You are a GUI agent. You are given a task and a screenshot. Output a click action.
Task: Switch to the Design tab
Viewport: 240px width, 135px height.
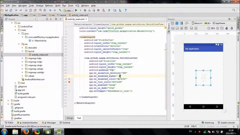click(70, 118)
